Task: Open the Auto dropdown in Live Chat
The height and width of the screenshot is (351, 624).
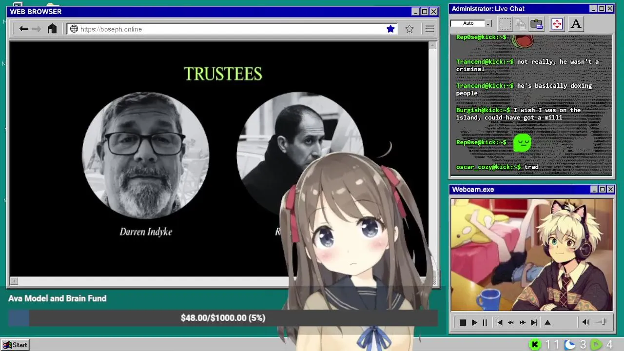Action: 488,23
